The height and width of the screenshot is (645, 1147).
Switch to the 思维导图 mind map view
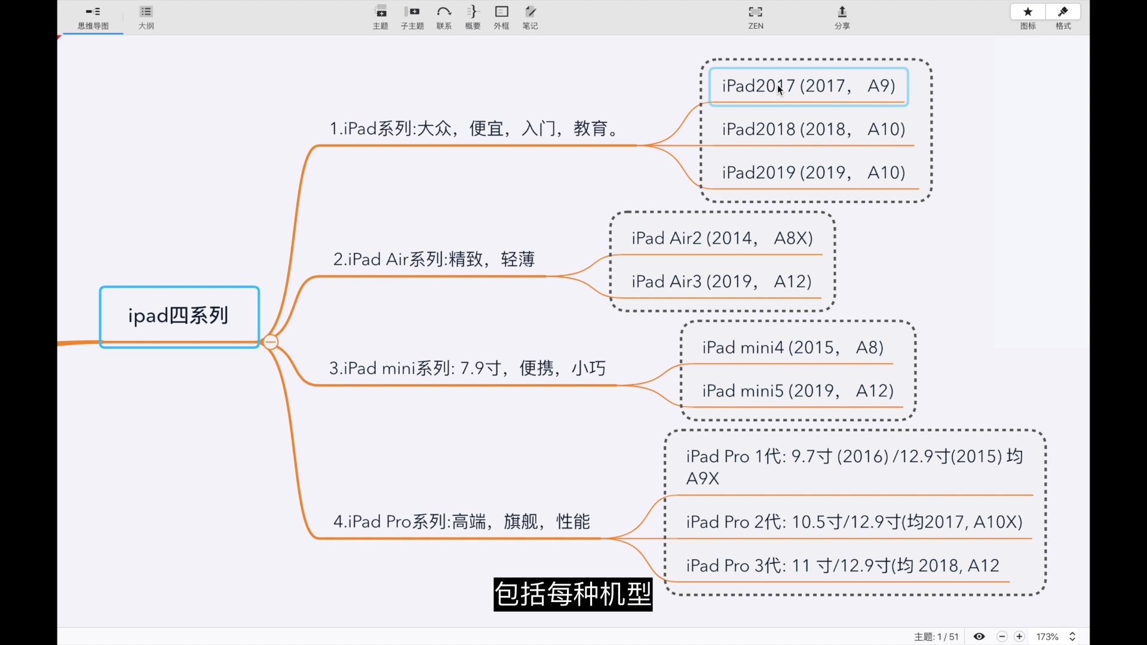93,18
